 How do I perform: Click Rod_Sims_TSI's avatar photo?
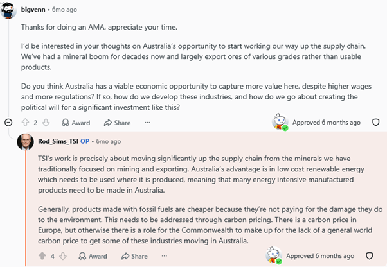26,142
